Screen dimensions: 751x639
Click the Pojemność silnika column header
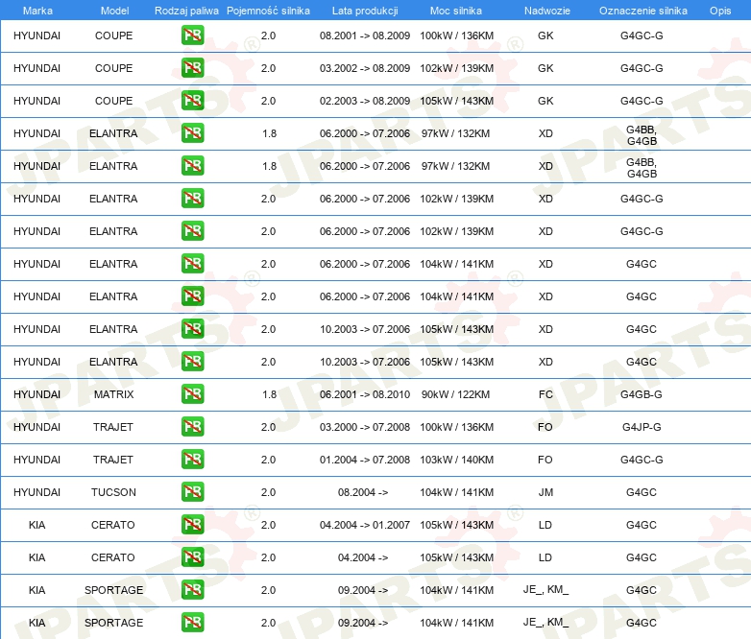[268, 11]
